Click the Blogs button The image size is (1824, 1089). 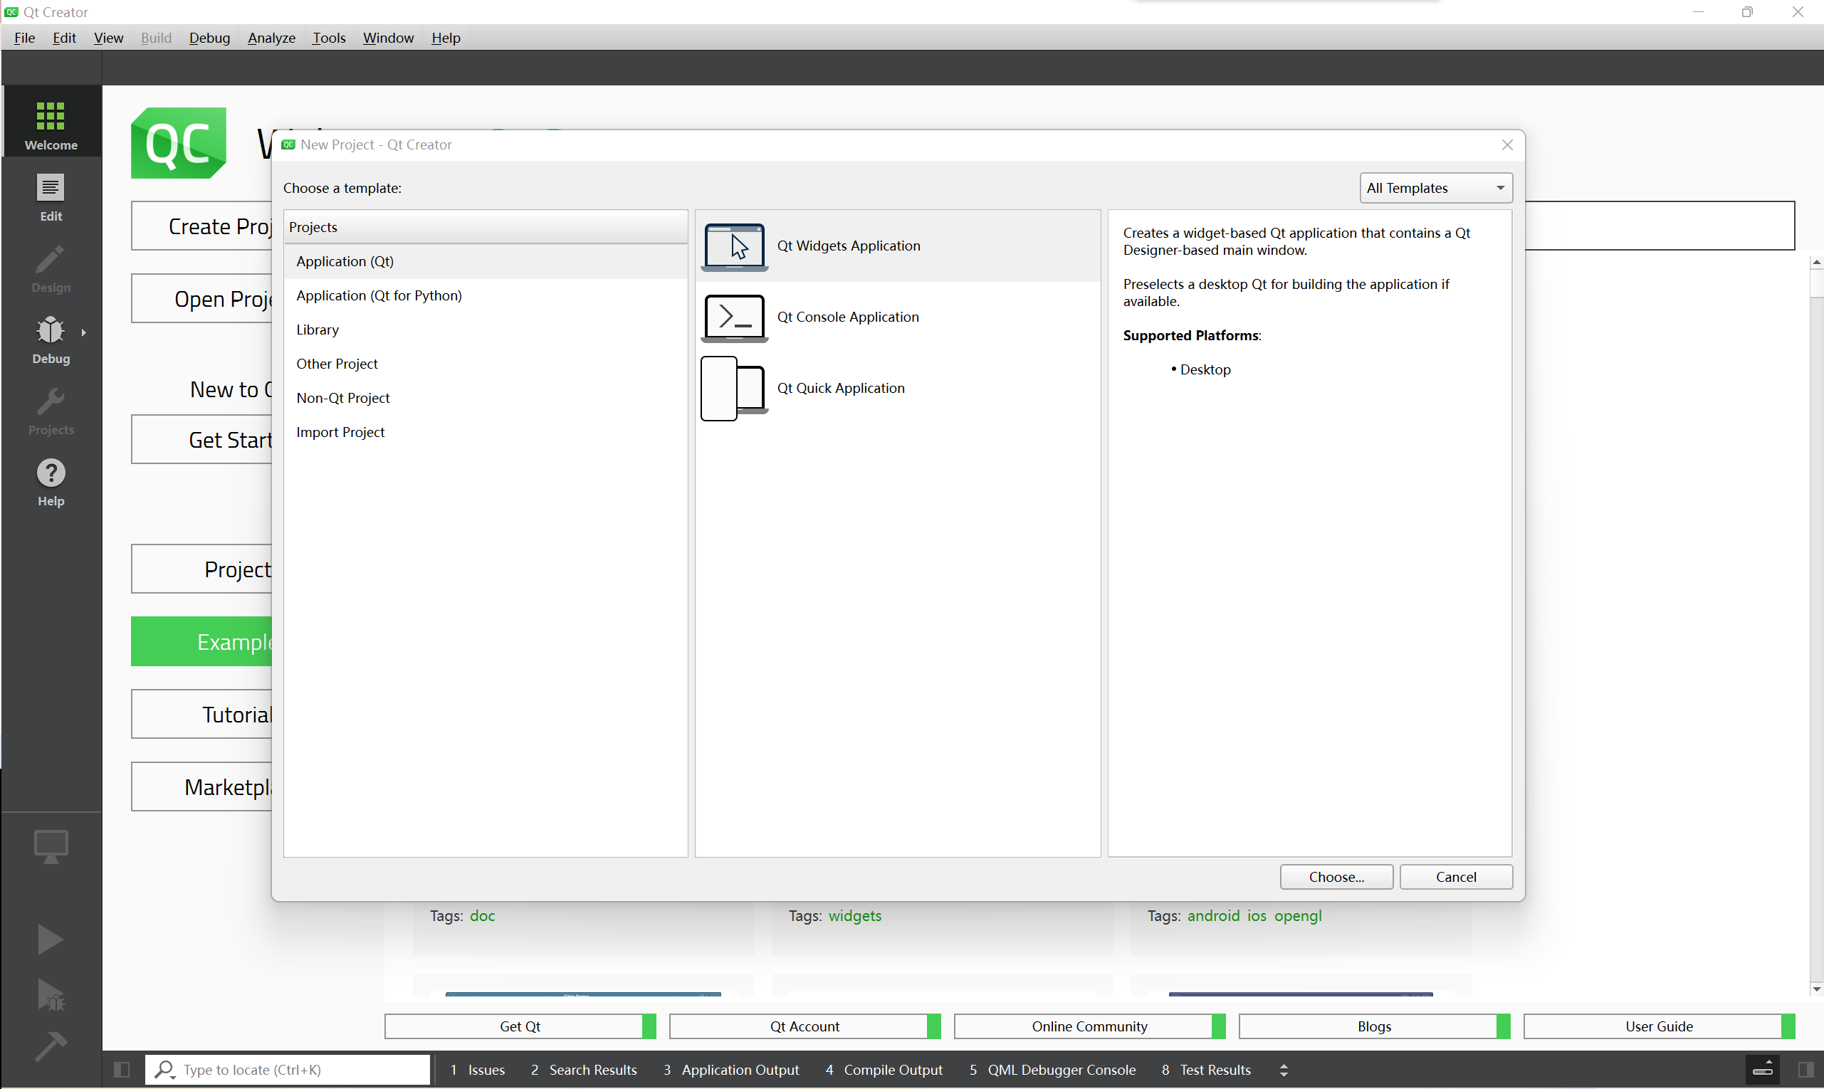[1374, 1026]
